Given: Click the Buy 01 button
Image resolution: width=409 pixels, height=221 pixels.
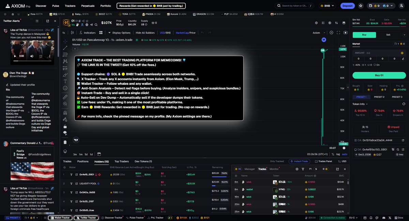Looking at the screenshot, I should (x=379, y=75).
